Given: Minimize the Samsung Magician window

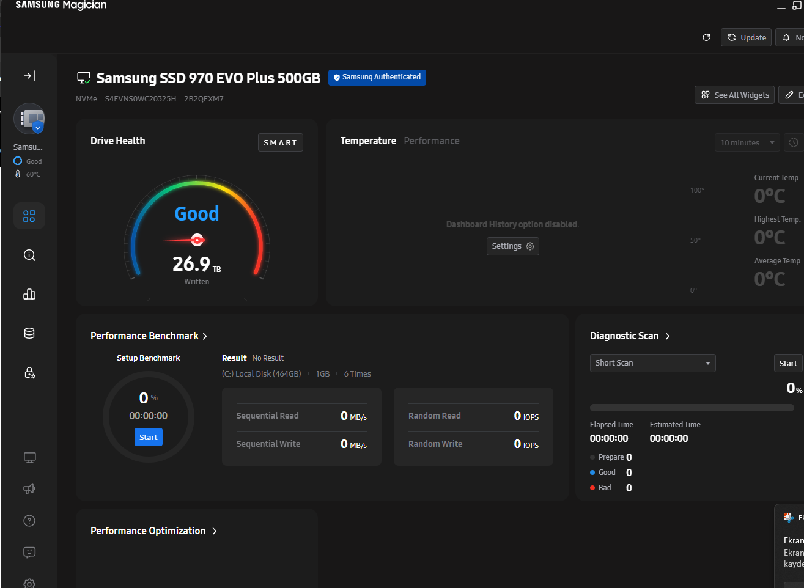Looking at the screenshot, I should (x=781, y=7).
